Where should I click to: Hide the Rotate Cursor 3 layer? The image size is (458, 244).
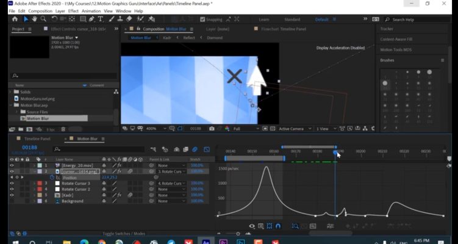point(12,183)
